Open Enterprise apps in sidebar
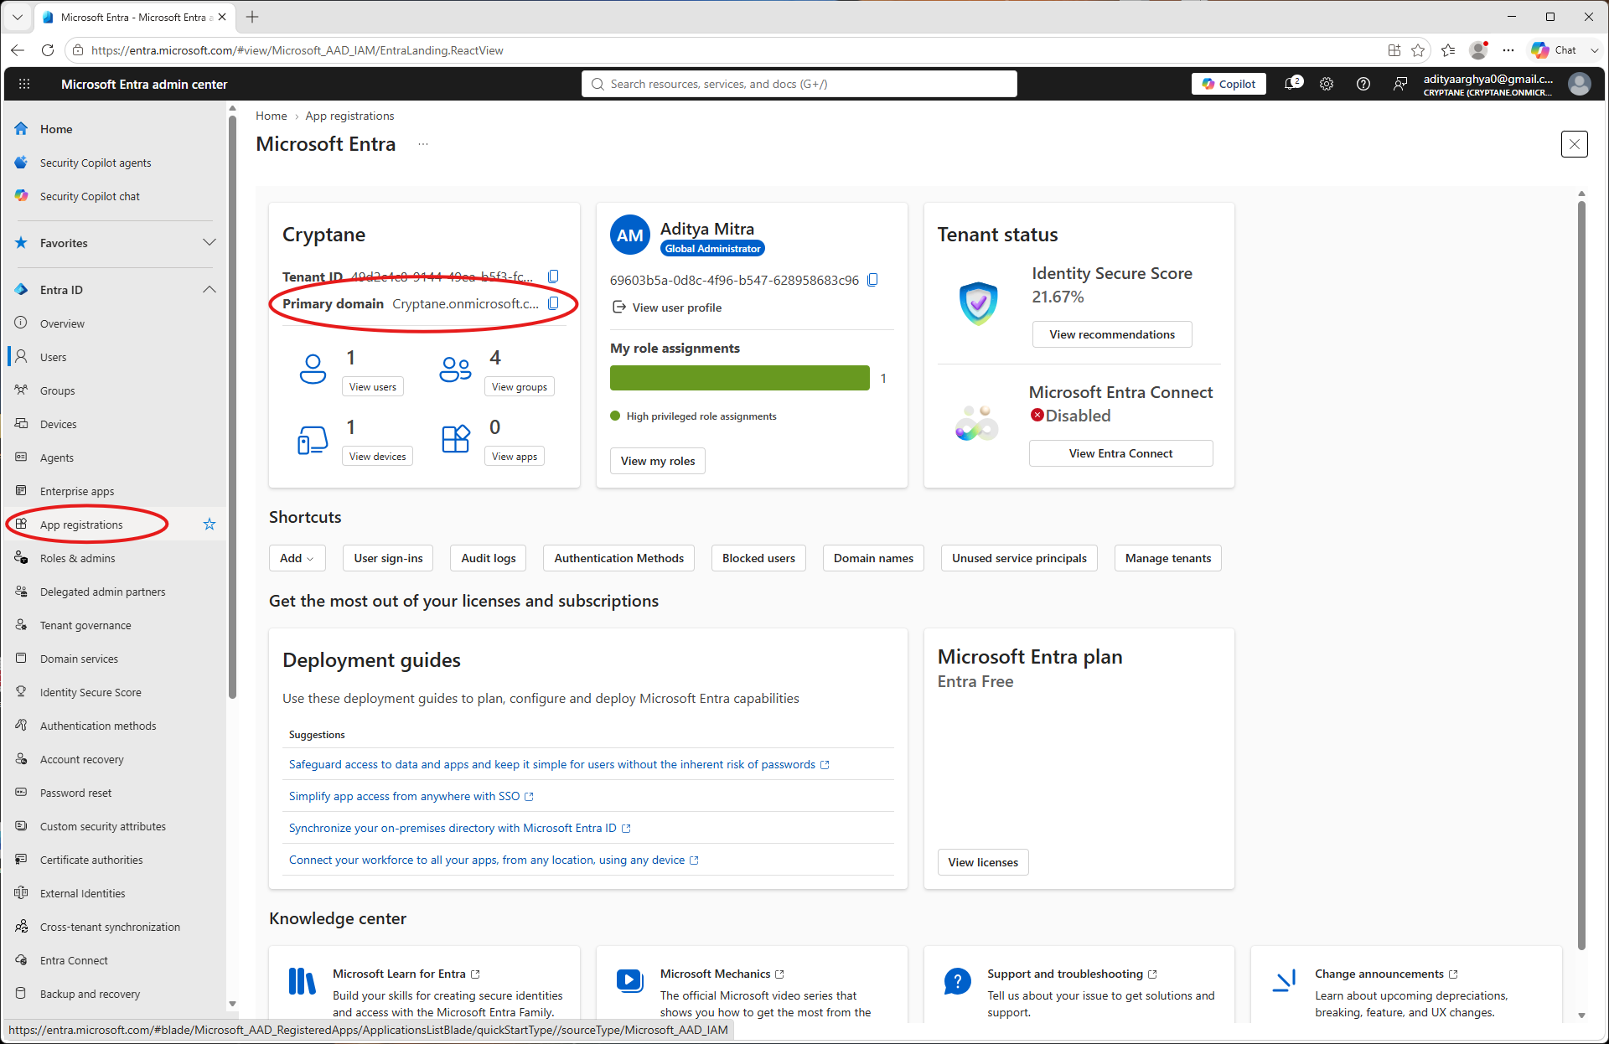This screenshot has height=1044, width=1609. click(77, 491)
